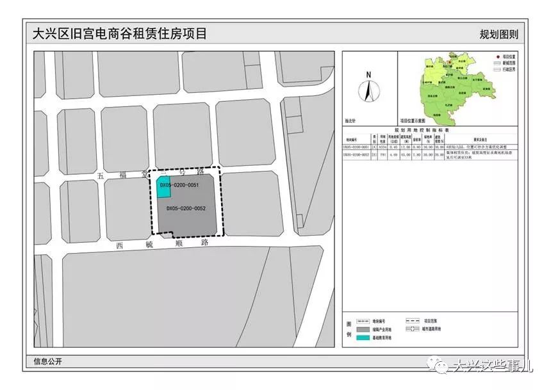This screenshot has height=390, width=551.
Task: Click the 行政区界 legend label
Action: click(x=509, y=70)
